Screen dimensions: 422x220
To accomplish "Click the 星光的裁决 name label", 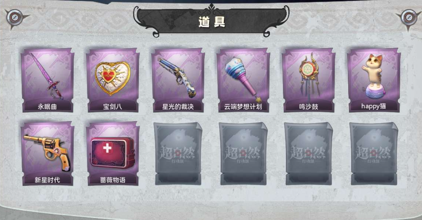I will [178, 107].
